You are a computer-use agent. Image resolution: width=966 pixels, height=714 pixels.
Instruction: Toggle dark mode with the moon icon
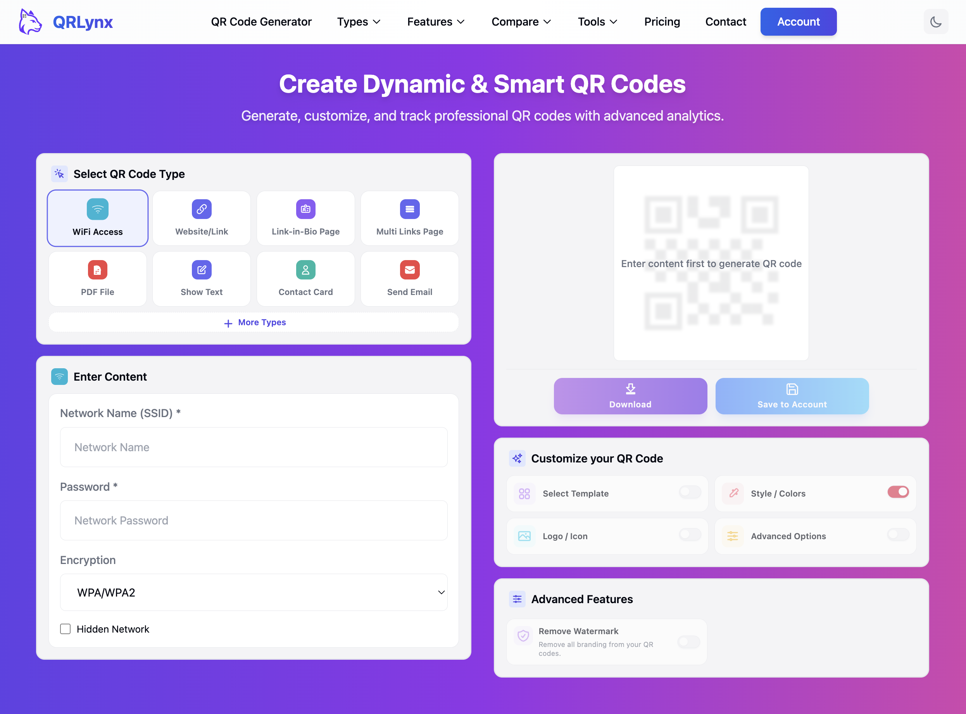(936, 22)
